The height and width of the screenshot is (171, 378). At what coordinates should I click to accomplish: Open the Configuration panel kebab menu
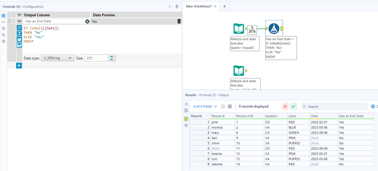point(170,6)
